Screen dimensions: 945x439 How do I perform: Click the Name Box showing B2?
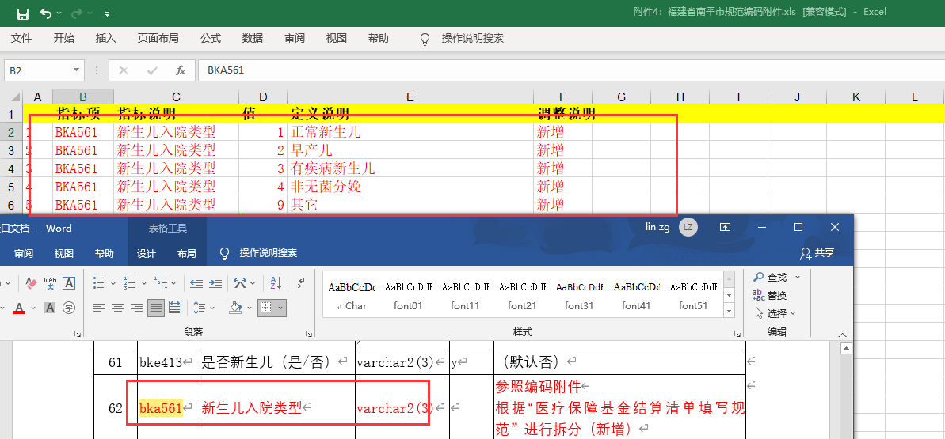pos(37,70)
